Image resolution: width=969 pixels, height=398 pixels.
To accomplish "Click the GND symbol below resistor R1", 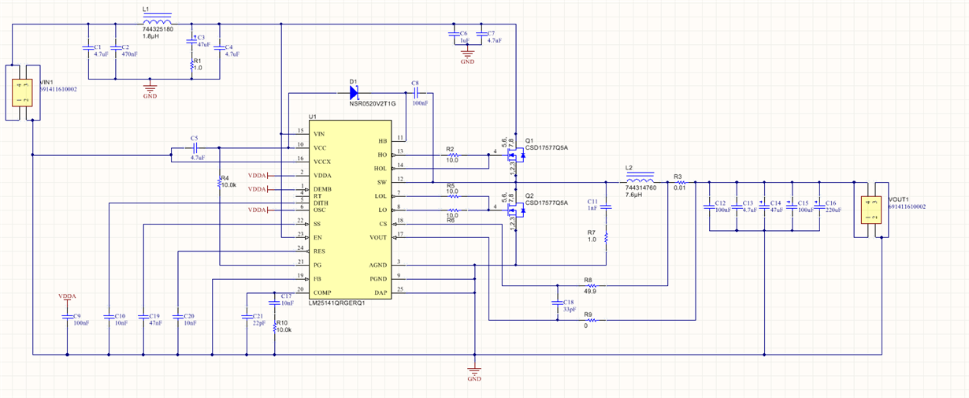I will point(150,88).
